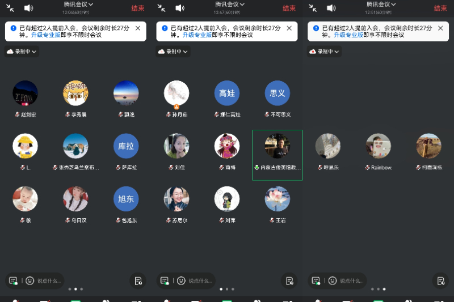
Task: Toggle the speaker icon in the 12:51 screen
Action: click(331, 8)
